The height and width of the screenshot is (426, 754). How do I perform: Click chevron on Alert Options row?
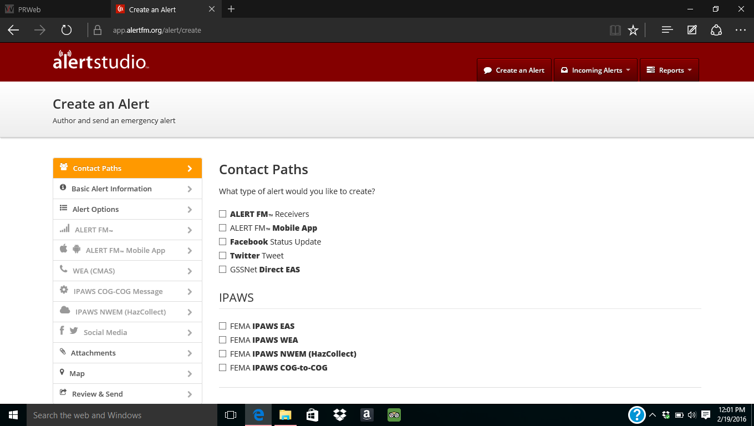190,210
